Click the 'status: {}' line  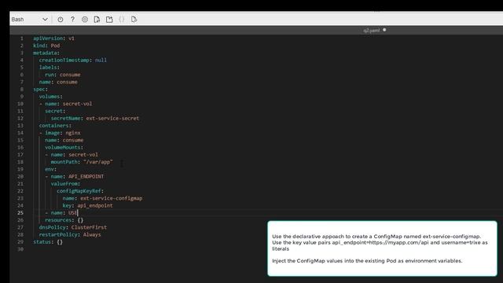click(48, 242)
